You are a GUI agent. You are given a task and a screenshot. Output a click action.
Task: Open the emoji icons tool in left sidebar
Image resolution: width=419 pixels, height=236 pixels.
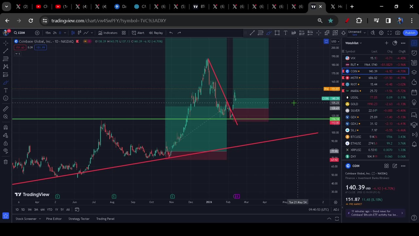pos(6,98)
